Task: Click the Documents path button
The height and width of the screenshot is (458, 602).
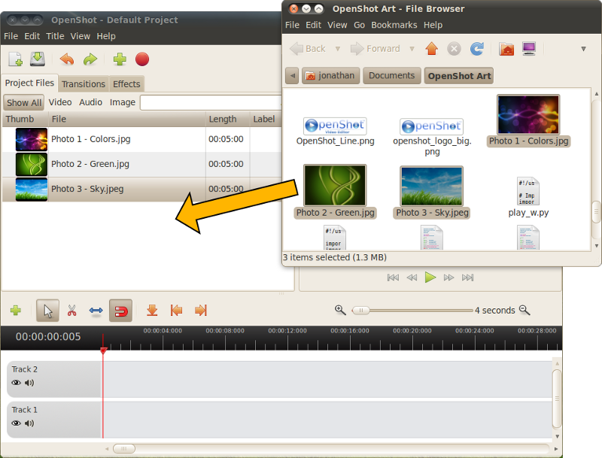Action: pos(391,76)
